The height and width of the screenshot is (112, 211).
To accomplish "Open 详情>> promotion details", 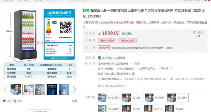I will click(169, 48).
